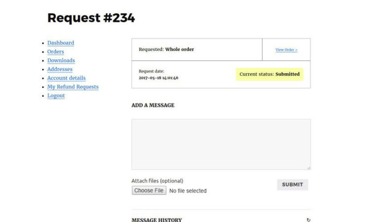Select the Current status: Submitted badge

(x=269, y=74)
